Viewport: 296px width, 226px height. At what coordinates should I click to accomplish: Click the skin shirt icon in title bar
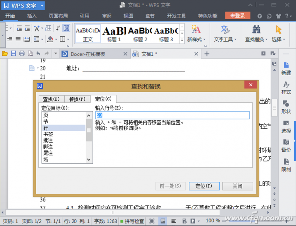278,16
